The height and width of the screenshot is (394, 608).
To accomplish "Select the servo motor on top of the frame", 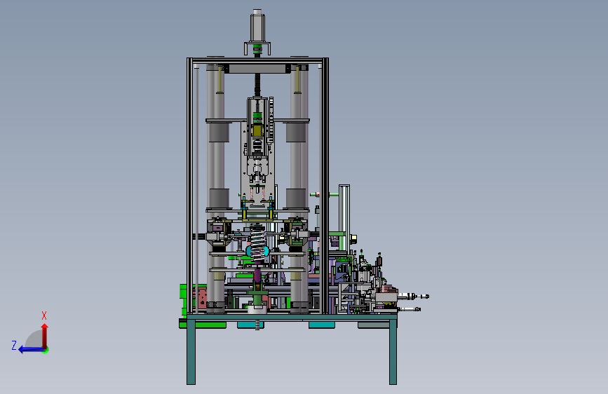I will pos(257,26).
